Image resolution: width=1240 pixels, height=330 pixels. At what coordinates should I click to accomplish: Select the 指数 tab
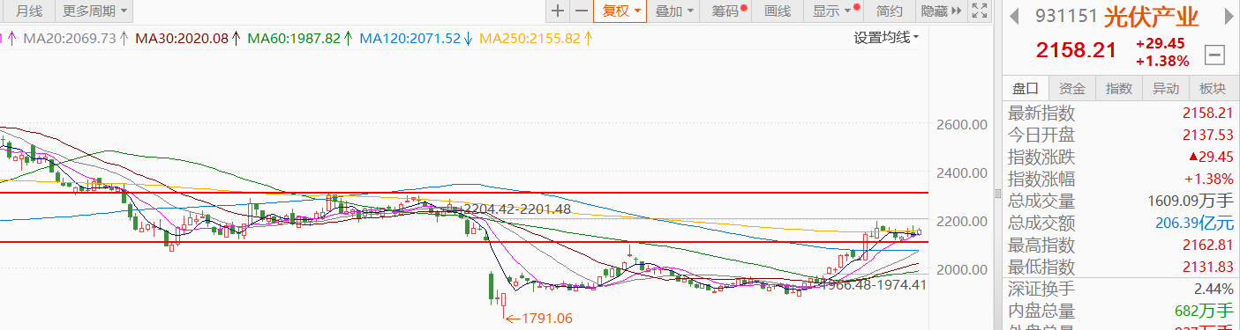pyautogui.click(x=1119, y=88)
